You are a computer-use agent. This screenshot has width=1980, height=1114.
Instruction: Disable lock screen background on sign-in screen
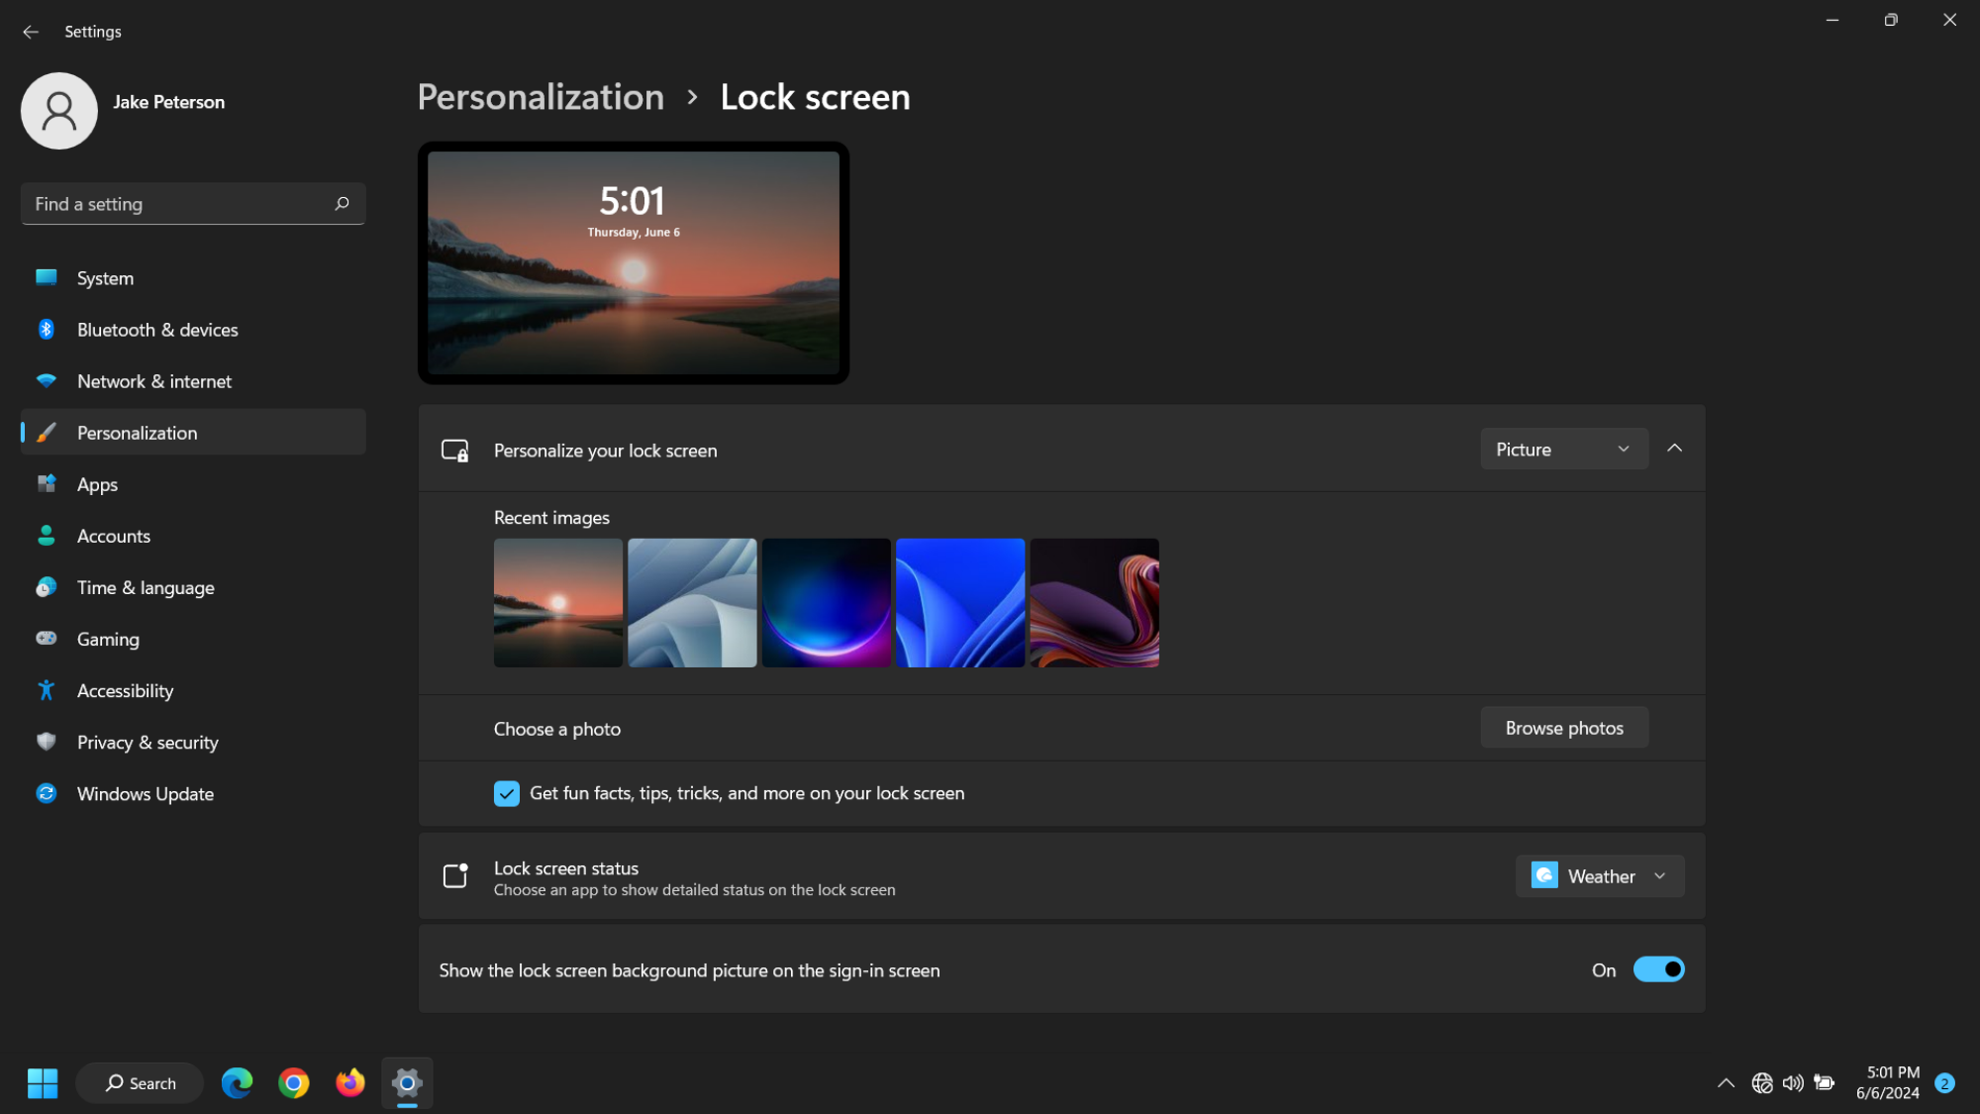(x=1660, y=969)
